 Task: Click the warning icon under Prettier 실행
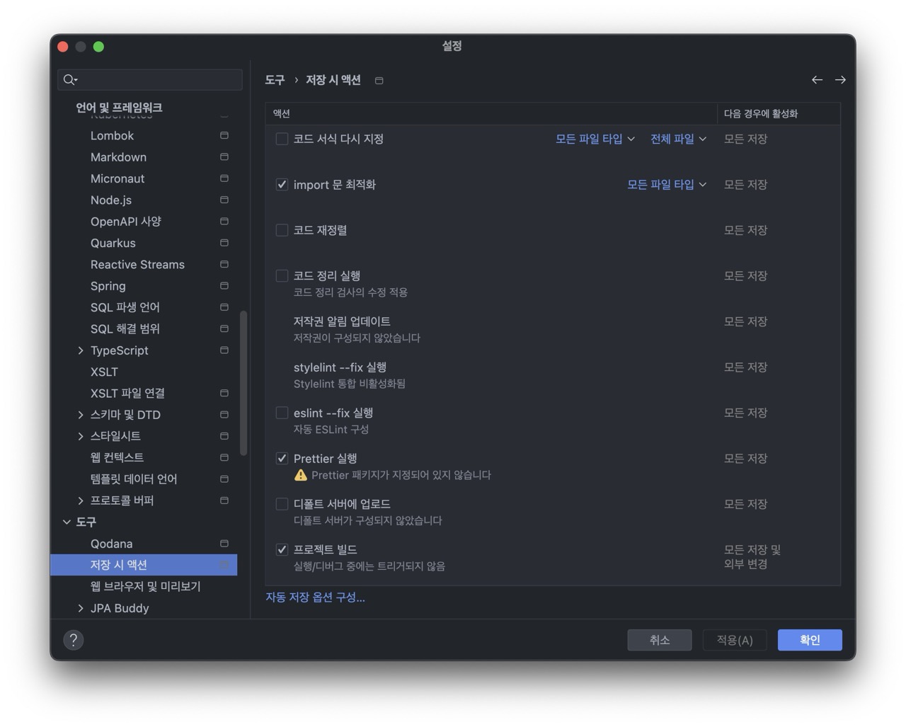301,475
